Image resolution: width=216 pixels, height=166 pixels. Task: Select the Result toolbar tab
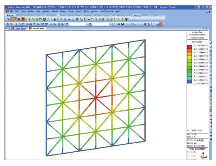pyautogui.click(x=137, y=15)
